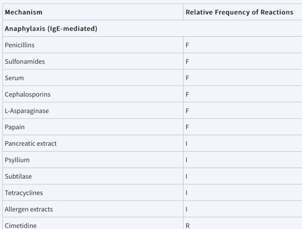This screenshot has height=229, width=302.
Task: Click the Pancreatic extract cell
Action: click(31, 144)
